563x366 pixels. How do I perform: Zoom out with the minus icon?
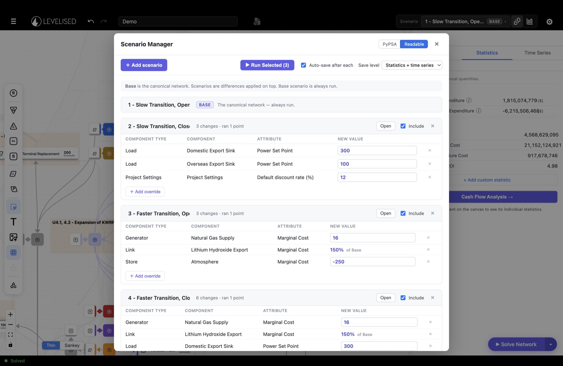tap(11, 324)
